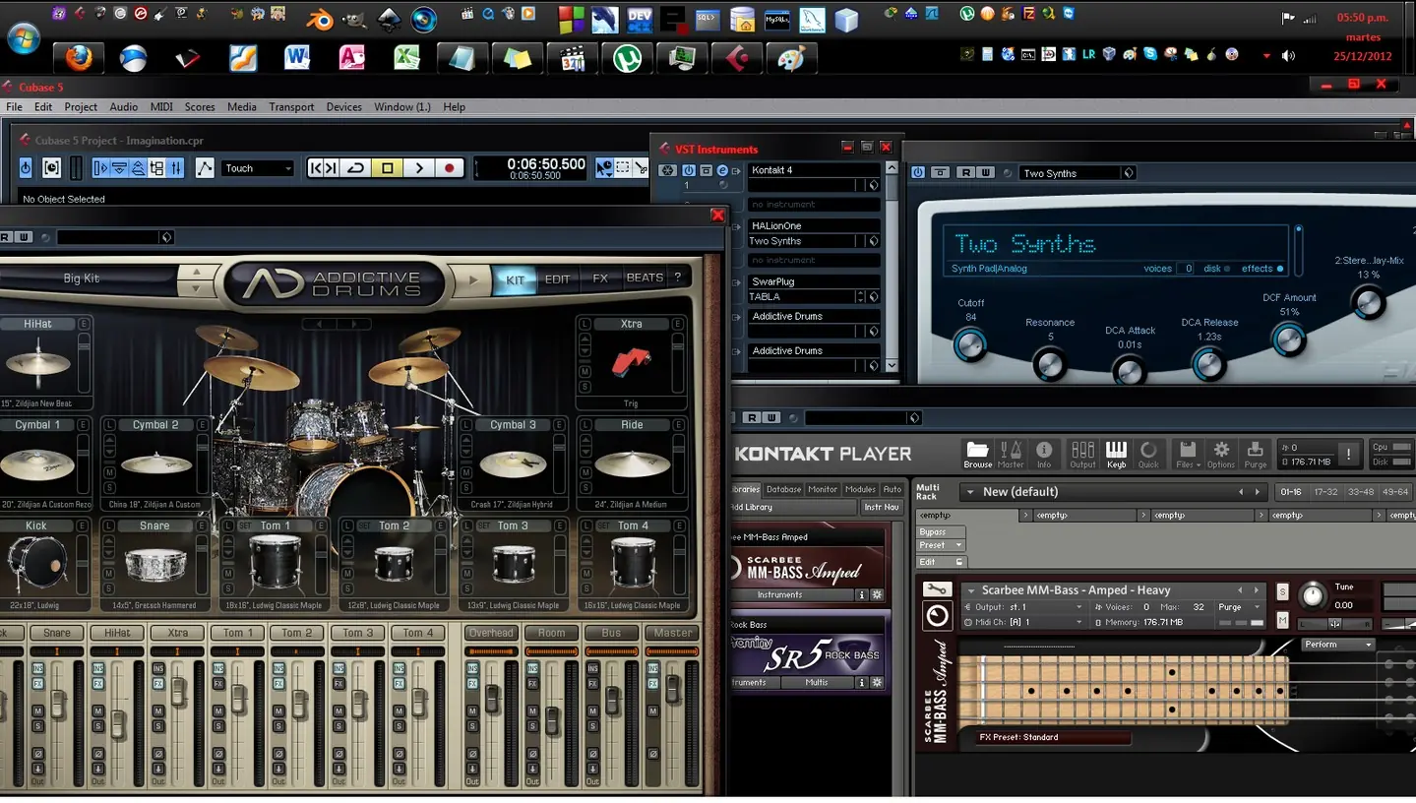Open the Scores menu
The width and height of the screenshot is (1416, 803).
coord(200,107)
